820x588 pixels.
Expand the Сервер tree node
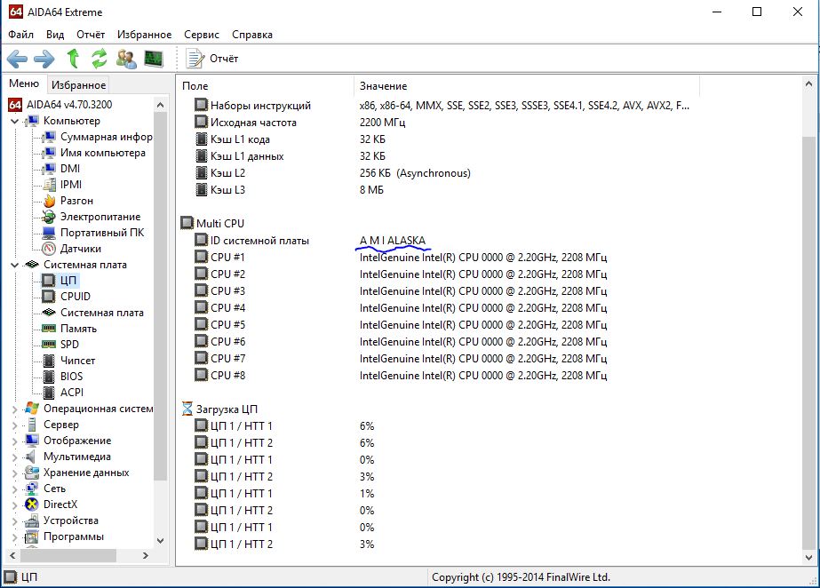[x=14, y=425]
